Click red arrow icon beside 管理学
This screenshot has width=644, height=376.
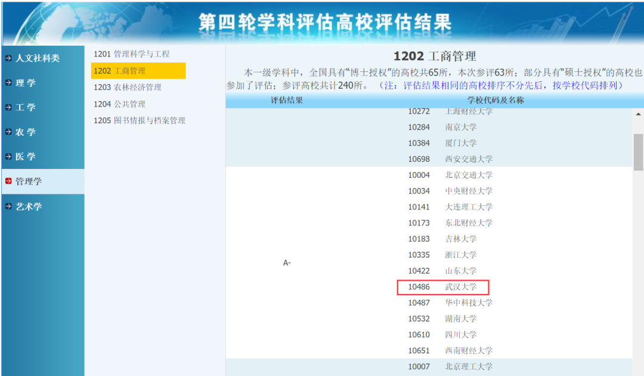[8, 181]
